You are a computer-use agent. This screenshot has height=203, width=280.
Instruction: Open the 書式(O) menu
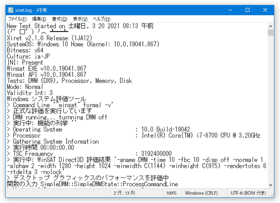click(x=60, y=19)
